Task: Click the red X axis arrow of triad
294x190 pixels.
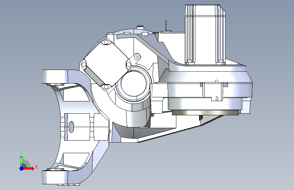Action: click(x=28, y=168)
